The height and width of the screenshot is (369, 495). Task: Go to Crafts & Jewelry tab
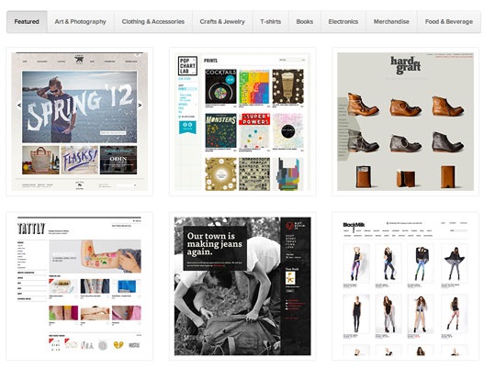click(222, 22)
